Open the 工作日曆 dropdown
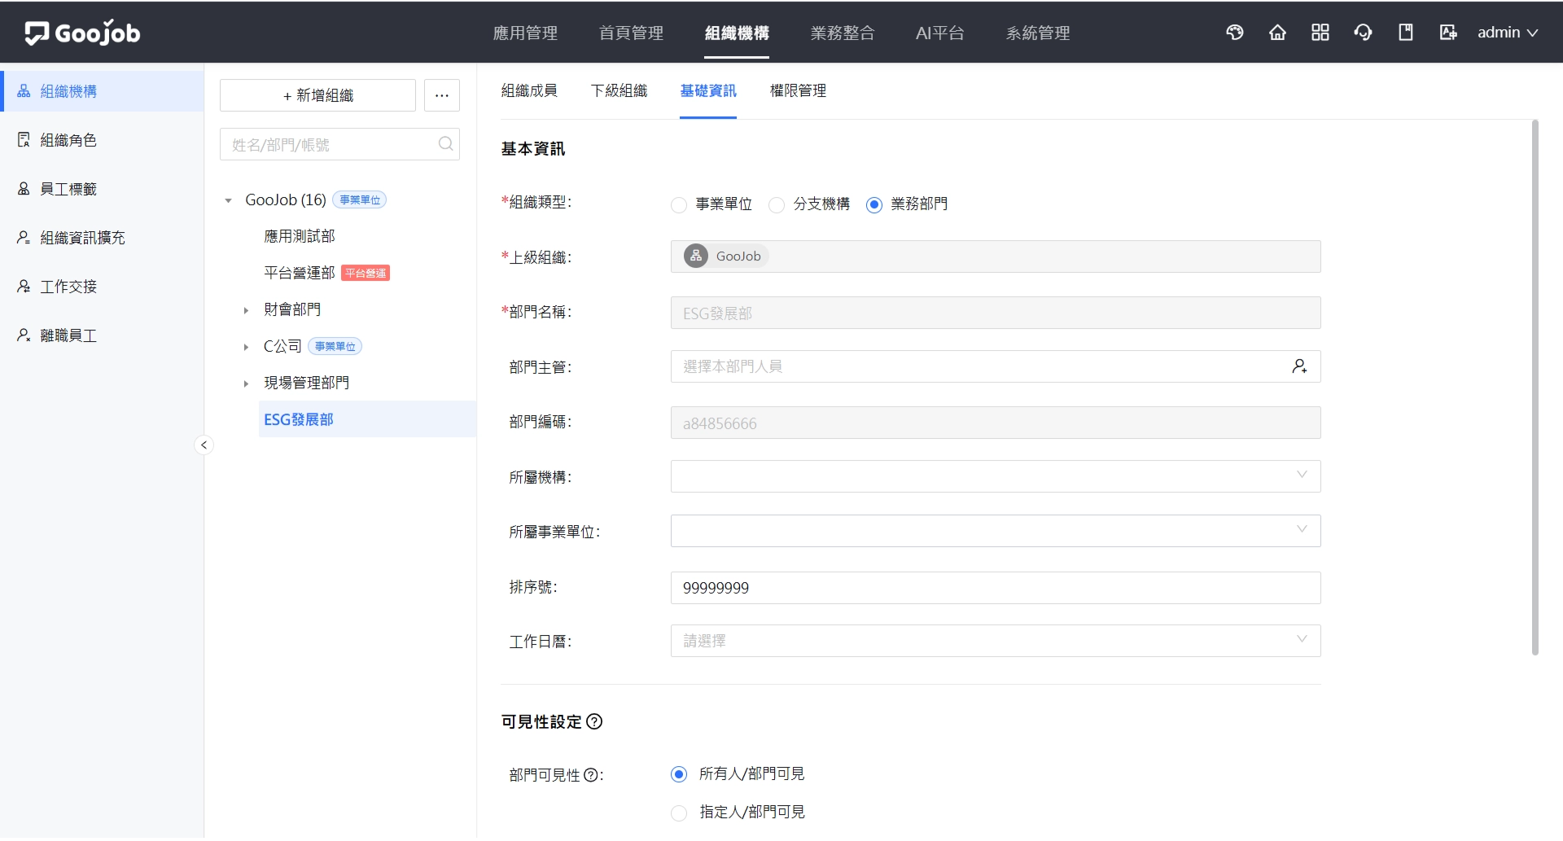The width and height of the screenshot is (1563, 841). click(x=996, y=641)
